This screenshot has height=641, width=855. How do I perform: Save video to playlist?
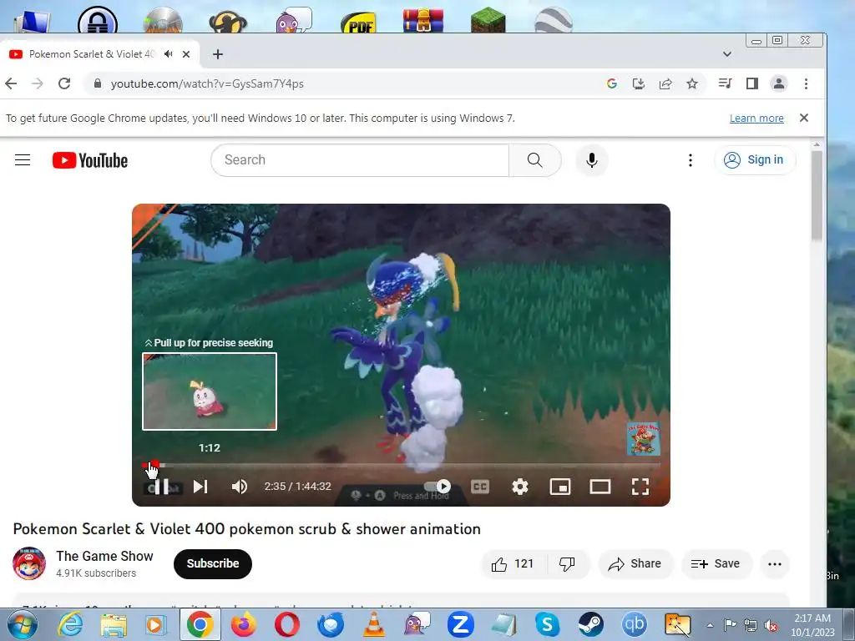tap(716, 563)
